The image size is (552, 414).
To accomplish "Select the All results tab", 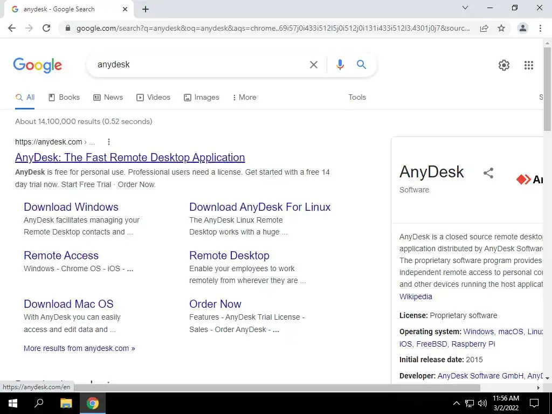I will (x=25, y=98).
